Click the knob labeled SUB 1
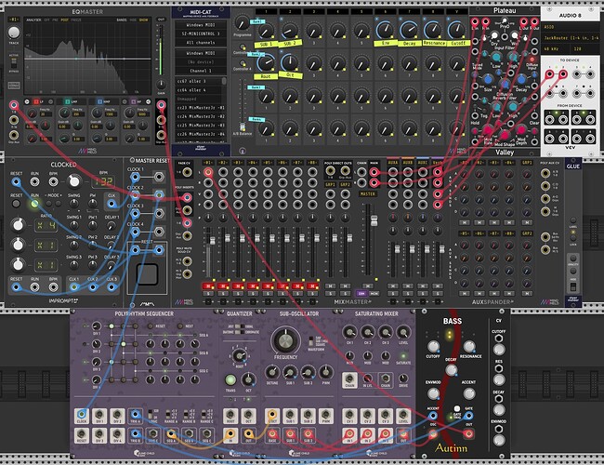The height and width of the screenshot is (465, 604). tap(266, 31)
